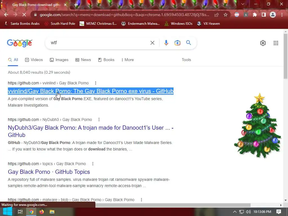
Task: Click the scroll down arrow
Action: [286, 200]
